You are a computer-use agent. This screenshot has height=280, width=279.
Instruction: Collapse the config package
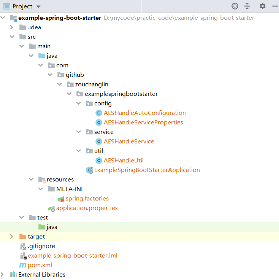pyautogui.click(x=79, y=103)
